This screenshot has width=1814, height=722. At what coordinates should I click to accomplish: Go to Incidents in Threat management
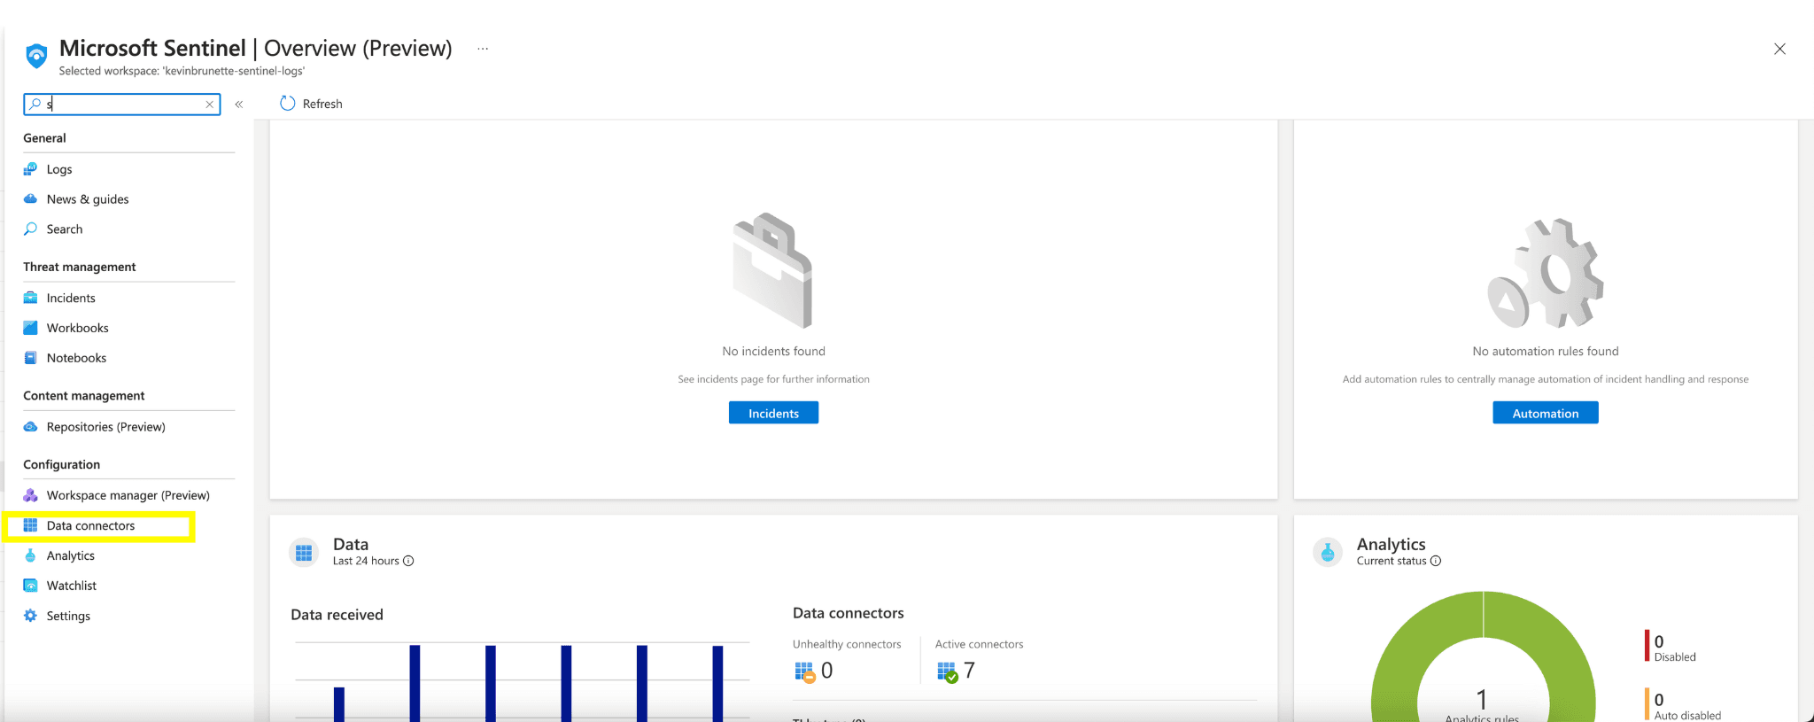tap(71, 299)
